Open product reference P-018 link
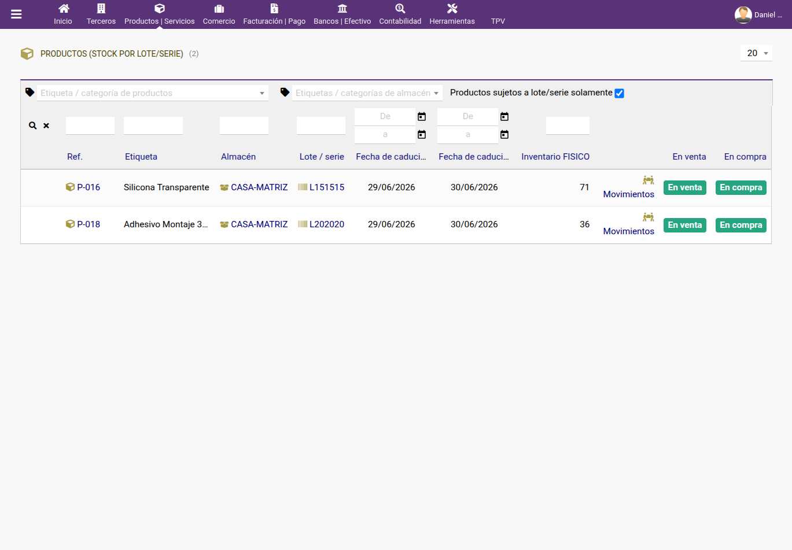 click(x=89, y=224)
